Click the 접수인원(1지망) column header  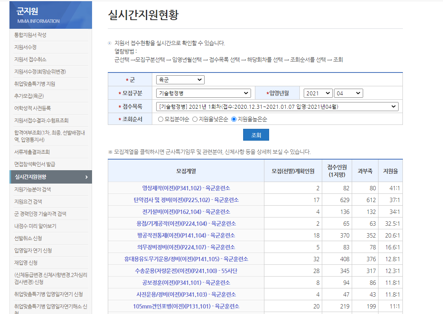pos(337,171)
